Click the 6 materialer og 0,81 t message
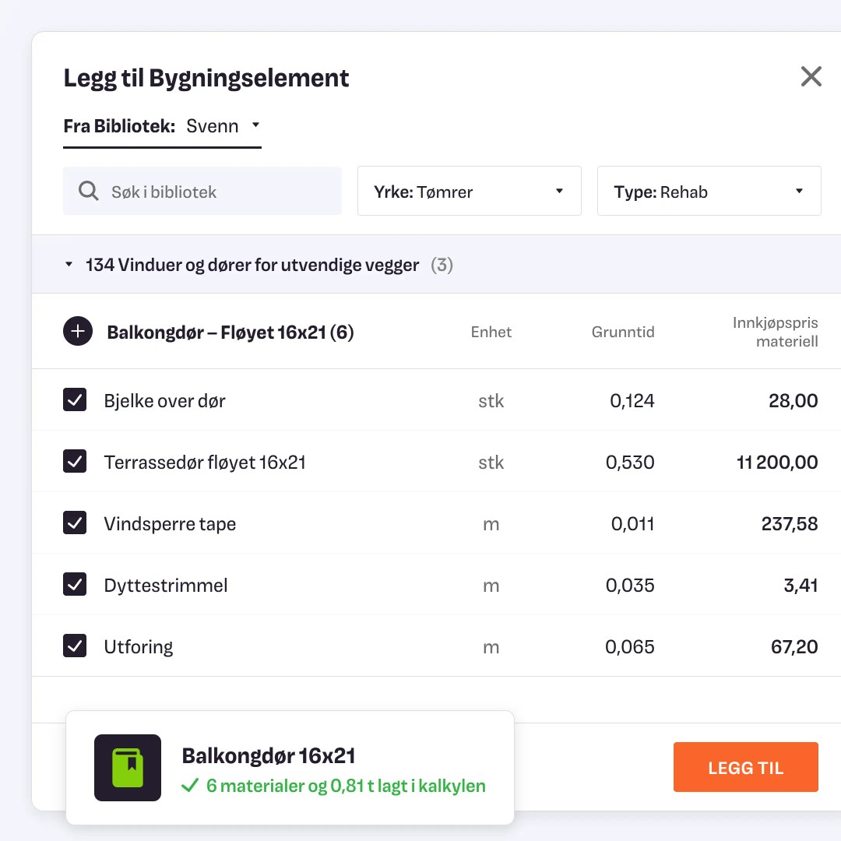This screenshot has height=841, width=841. tap(346, 786)
